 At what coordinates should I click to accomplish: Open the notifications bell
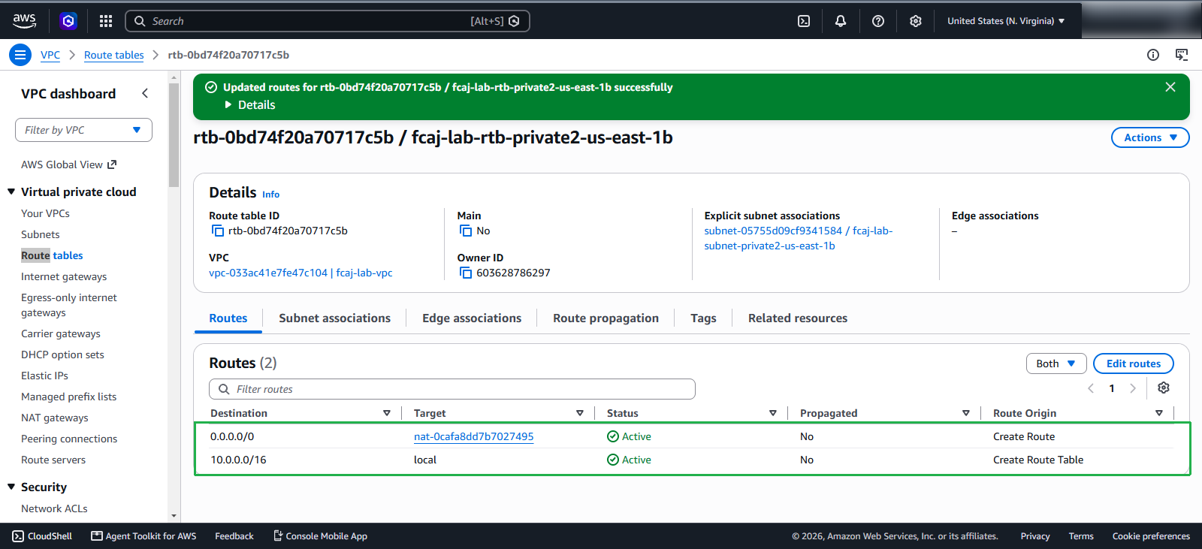pyautogui.click(x=841, y=21)
